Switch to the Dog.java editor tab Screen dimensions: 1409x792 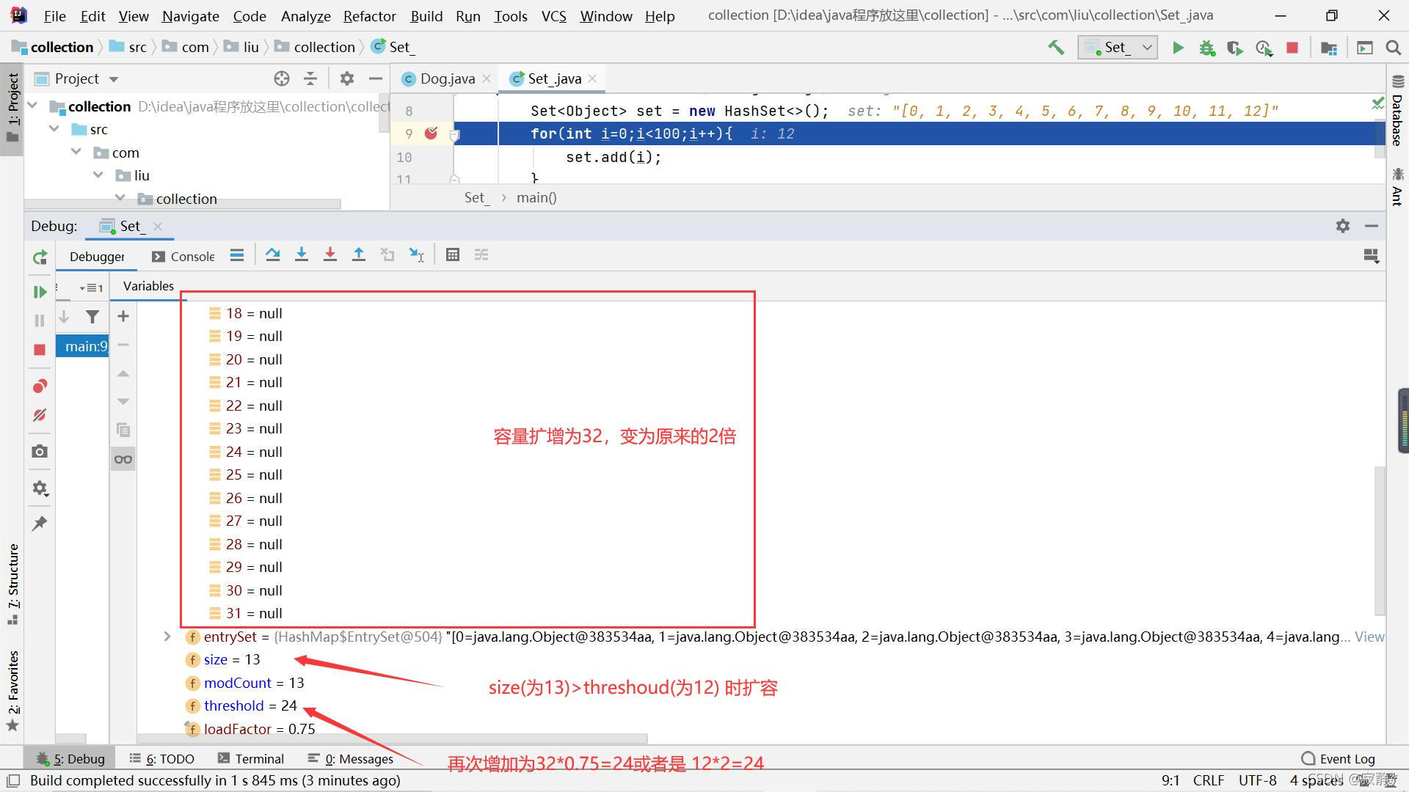pyautogui.click(x=447, y=78)
